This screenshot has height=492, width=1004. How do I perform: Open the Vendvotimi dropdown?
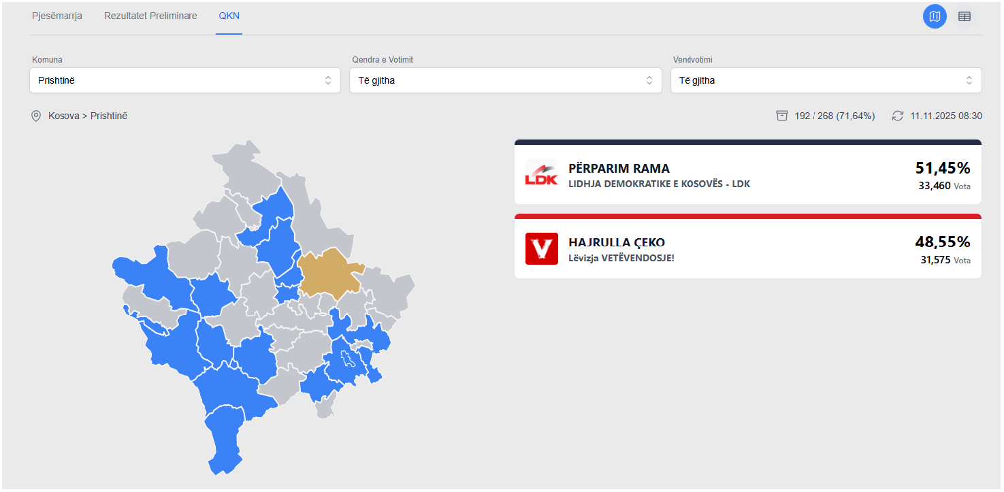pyautogui.click(x=826, y=80)
